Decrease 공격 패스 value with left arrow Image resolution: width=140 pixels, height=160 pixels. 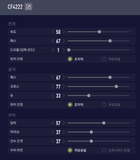tap(53, 77)
